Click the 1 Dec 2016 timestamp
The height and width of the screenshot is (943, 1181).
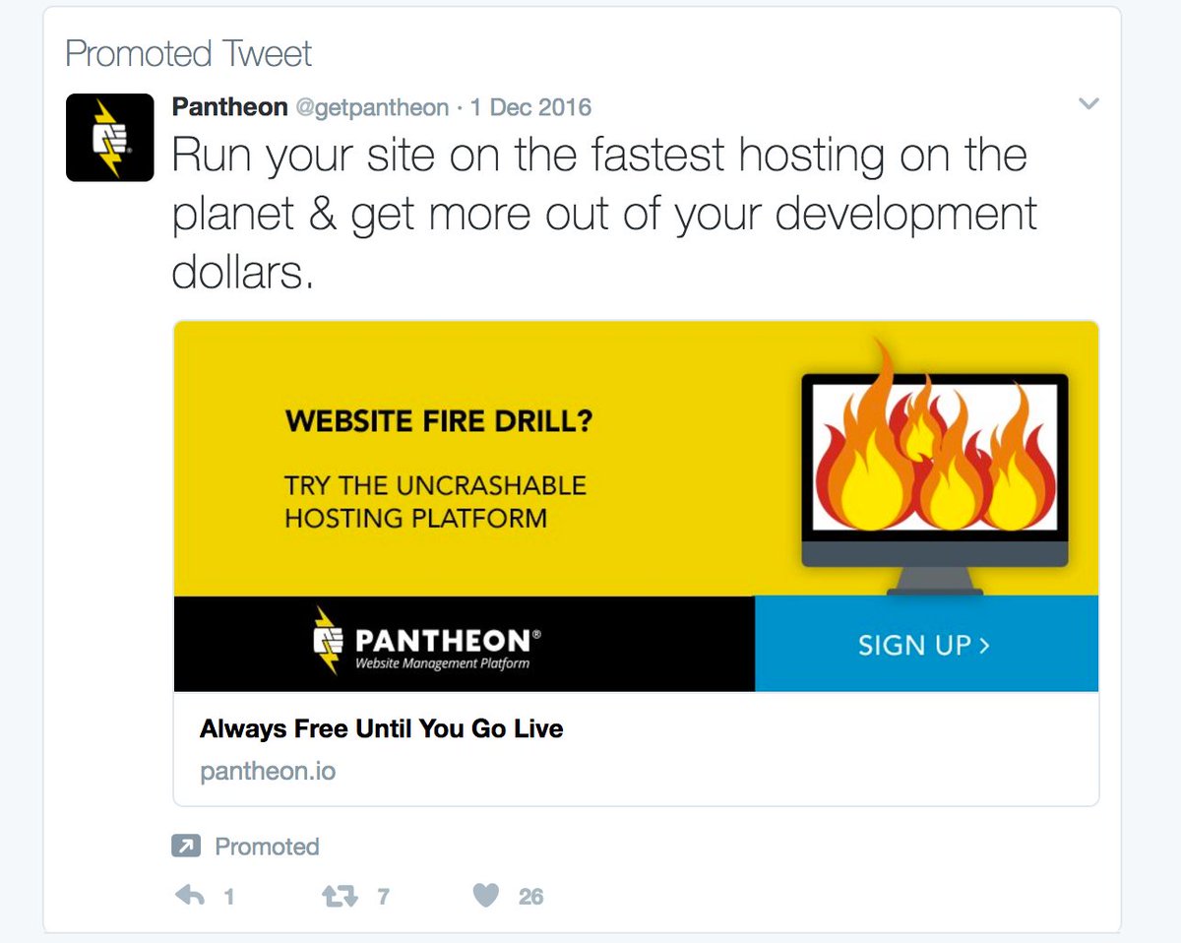coord(530,106)
